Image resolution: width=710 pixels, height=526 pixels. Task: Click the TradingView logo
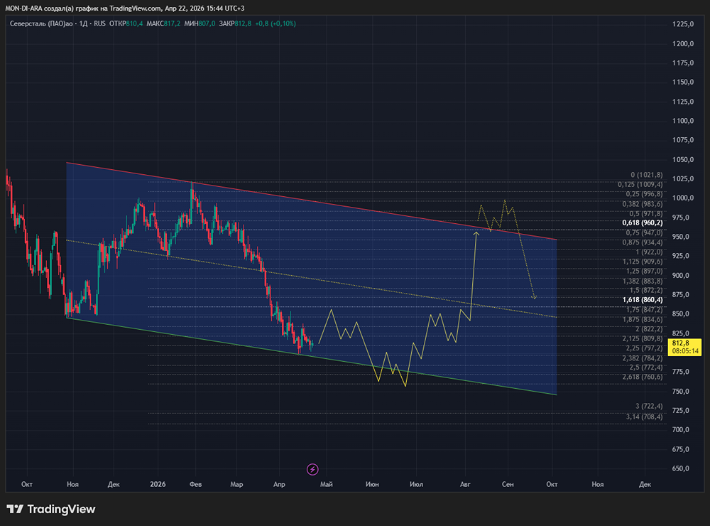point(50,509)
